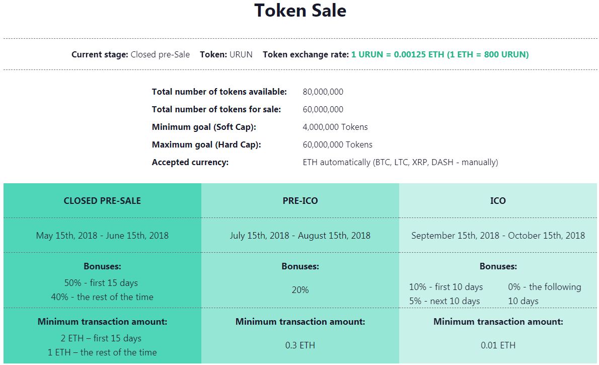The width and height of the screenshot is (599, 365).
Task: Click the Token Sale heading
Action: [300, 11]
